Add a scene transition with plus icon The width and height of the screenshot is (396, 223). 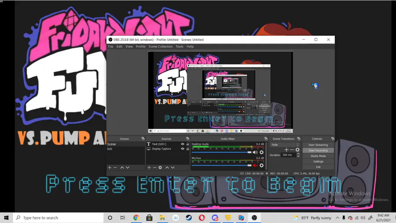[x=286, y=150]
